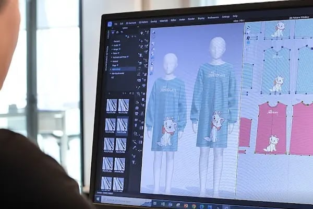313x209 pixels.
Task: Select the top blue pattern piece with cat
Action: (278, 30)
